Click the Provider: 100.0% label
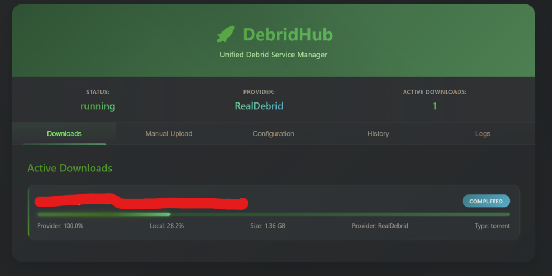 (x=60, y=226)
